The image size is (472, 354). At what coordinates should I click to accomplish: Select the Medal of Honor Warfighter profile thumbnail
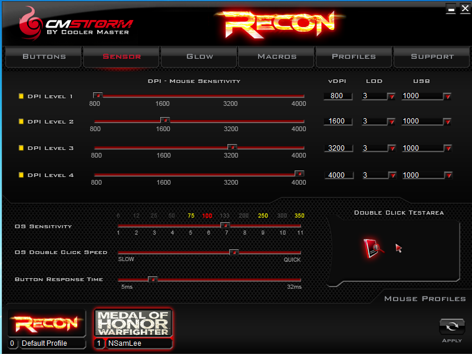click(133, 323)
